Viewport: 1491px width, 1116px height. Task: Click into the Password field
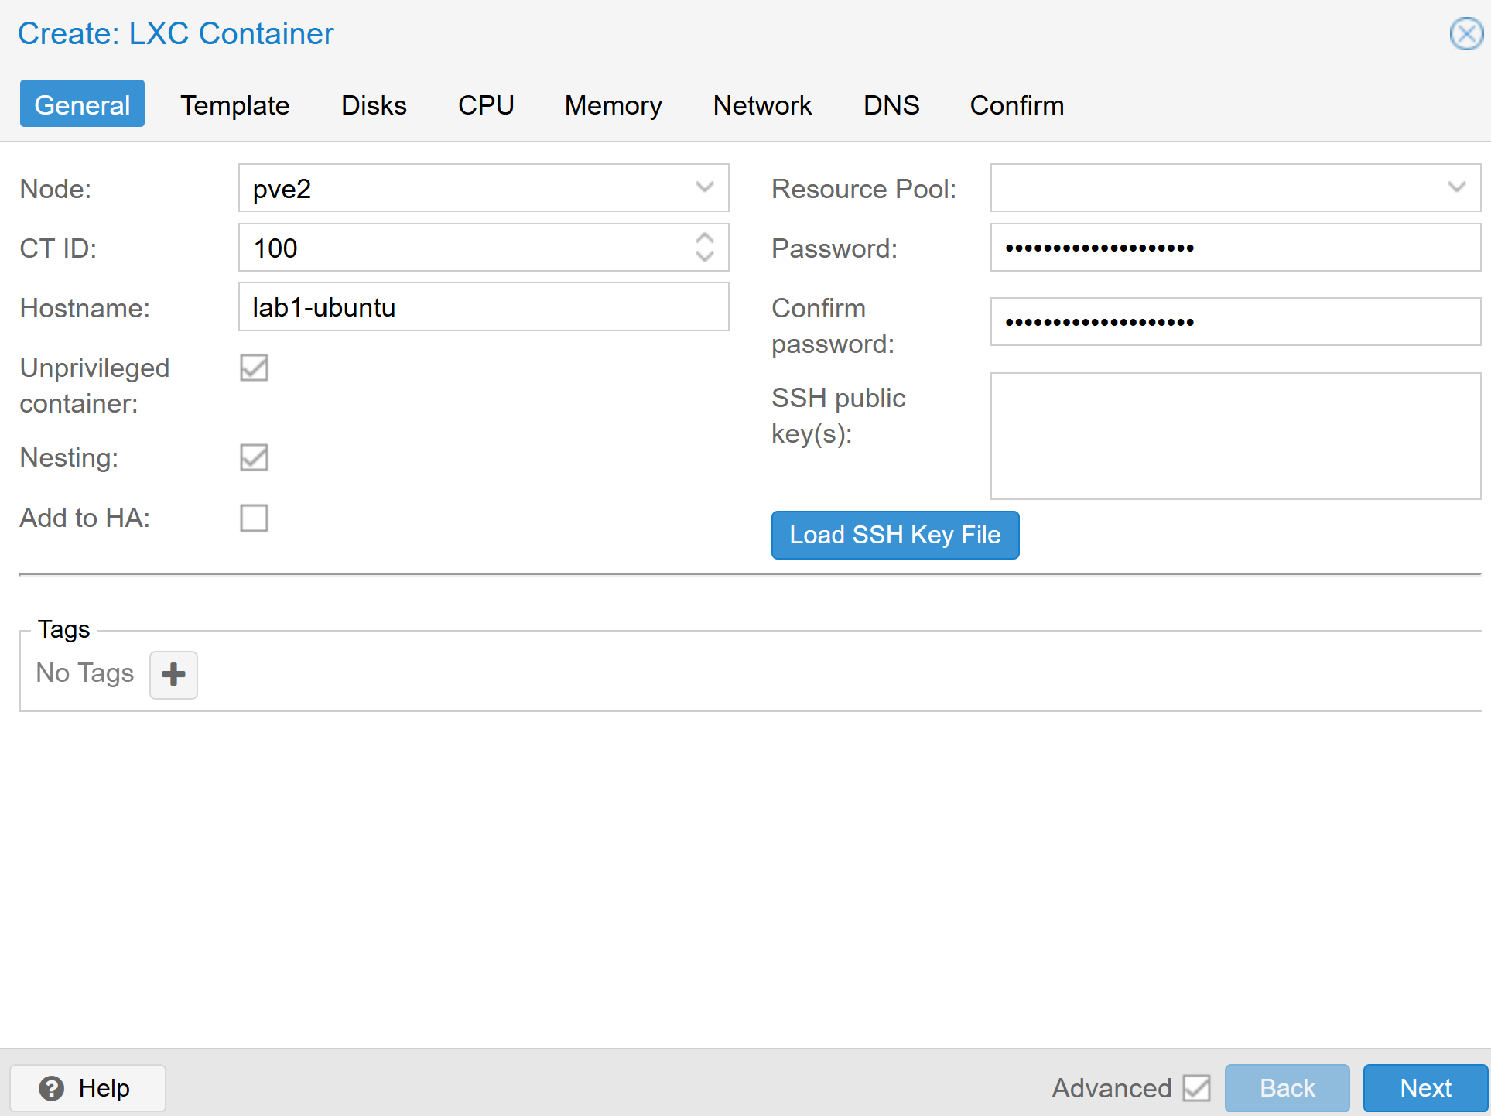[x=1236, y=248]
